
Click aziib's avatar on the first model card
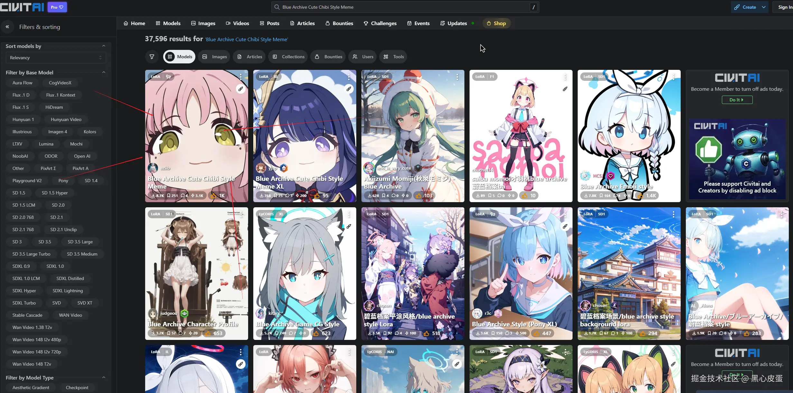154,168
